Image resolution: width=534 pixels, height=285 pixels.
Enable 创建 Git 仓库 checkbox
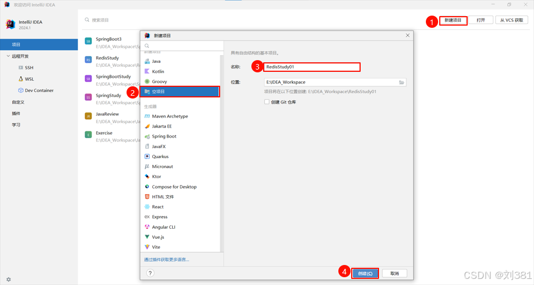(266, 102)
